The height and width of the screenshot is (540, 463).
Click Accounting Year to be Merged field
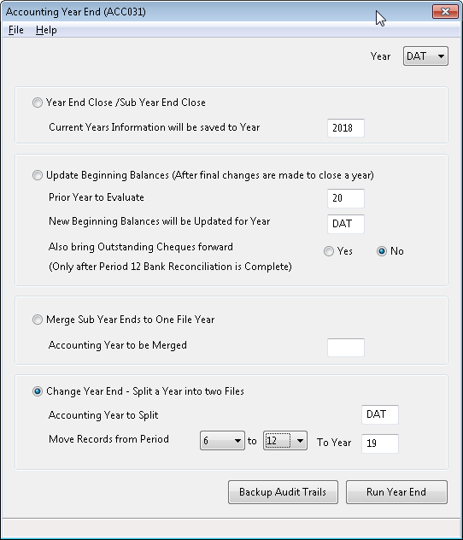[346, 348]
